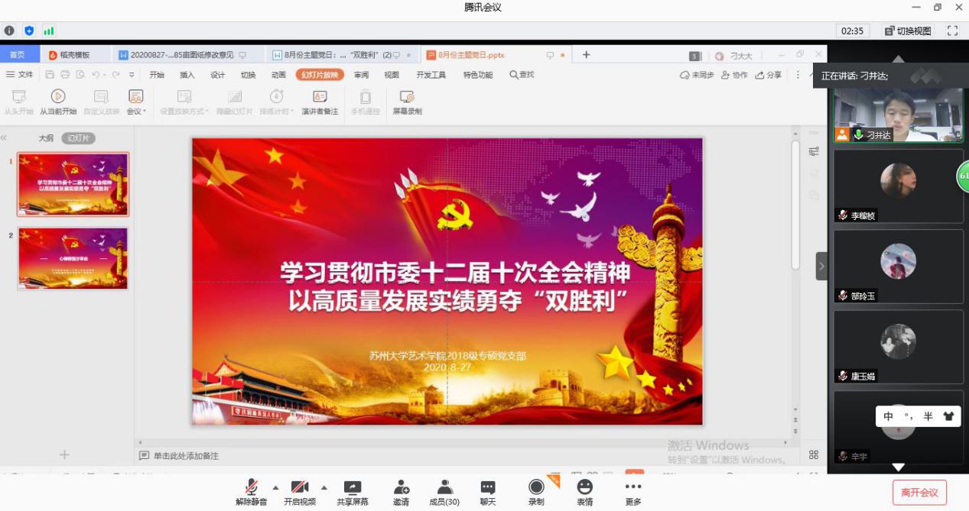This screenshot has height=511, width=969.
Task: Start recording with the 录制 button
Action: point(536,488)
